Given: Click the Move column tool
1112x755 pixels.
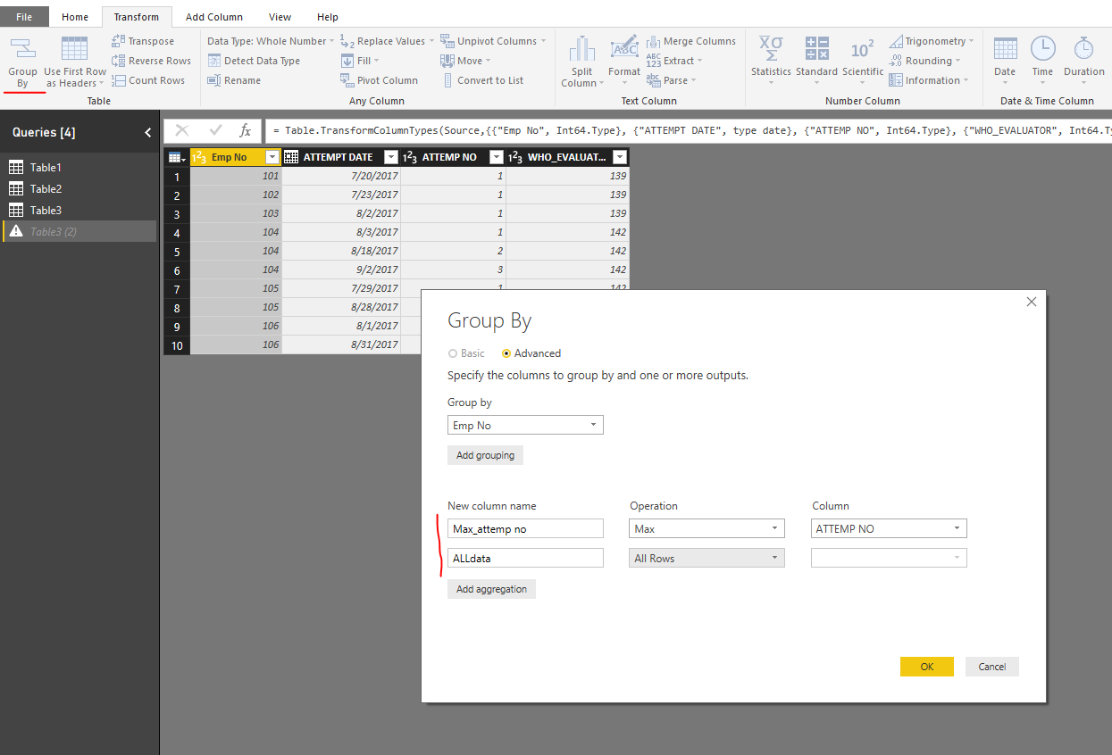Looking at the screenshot, I should (465, 61).
